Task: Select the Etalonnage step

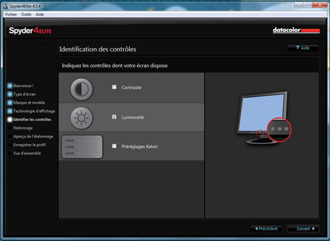Action: [x=23, y=128]
